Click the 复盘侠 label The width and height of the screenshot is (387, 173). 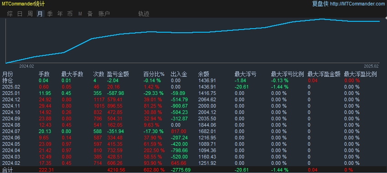[x=320, y=4]
